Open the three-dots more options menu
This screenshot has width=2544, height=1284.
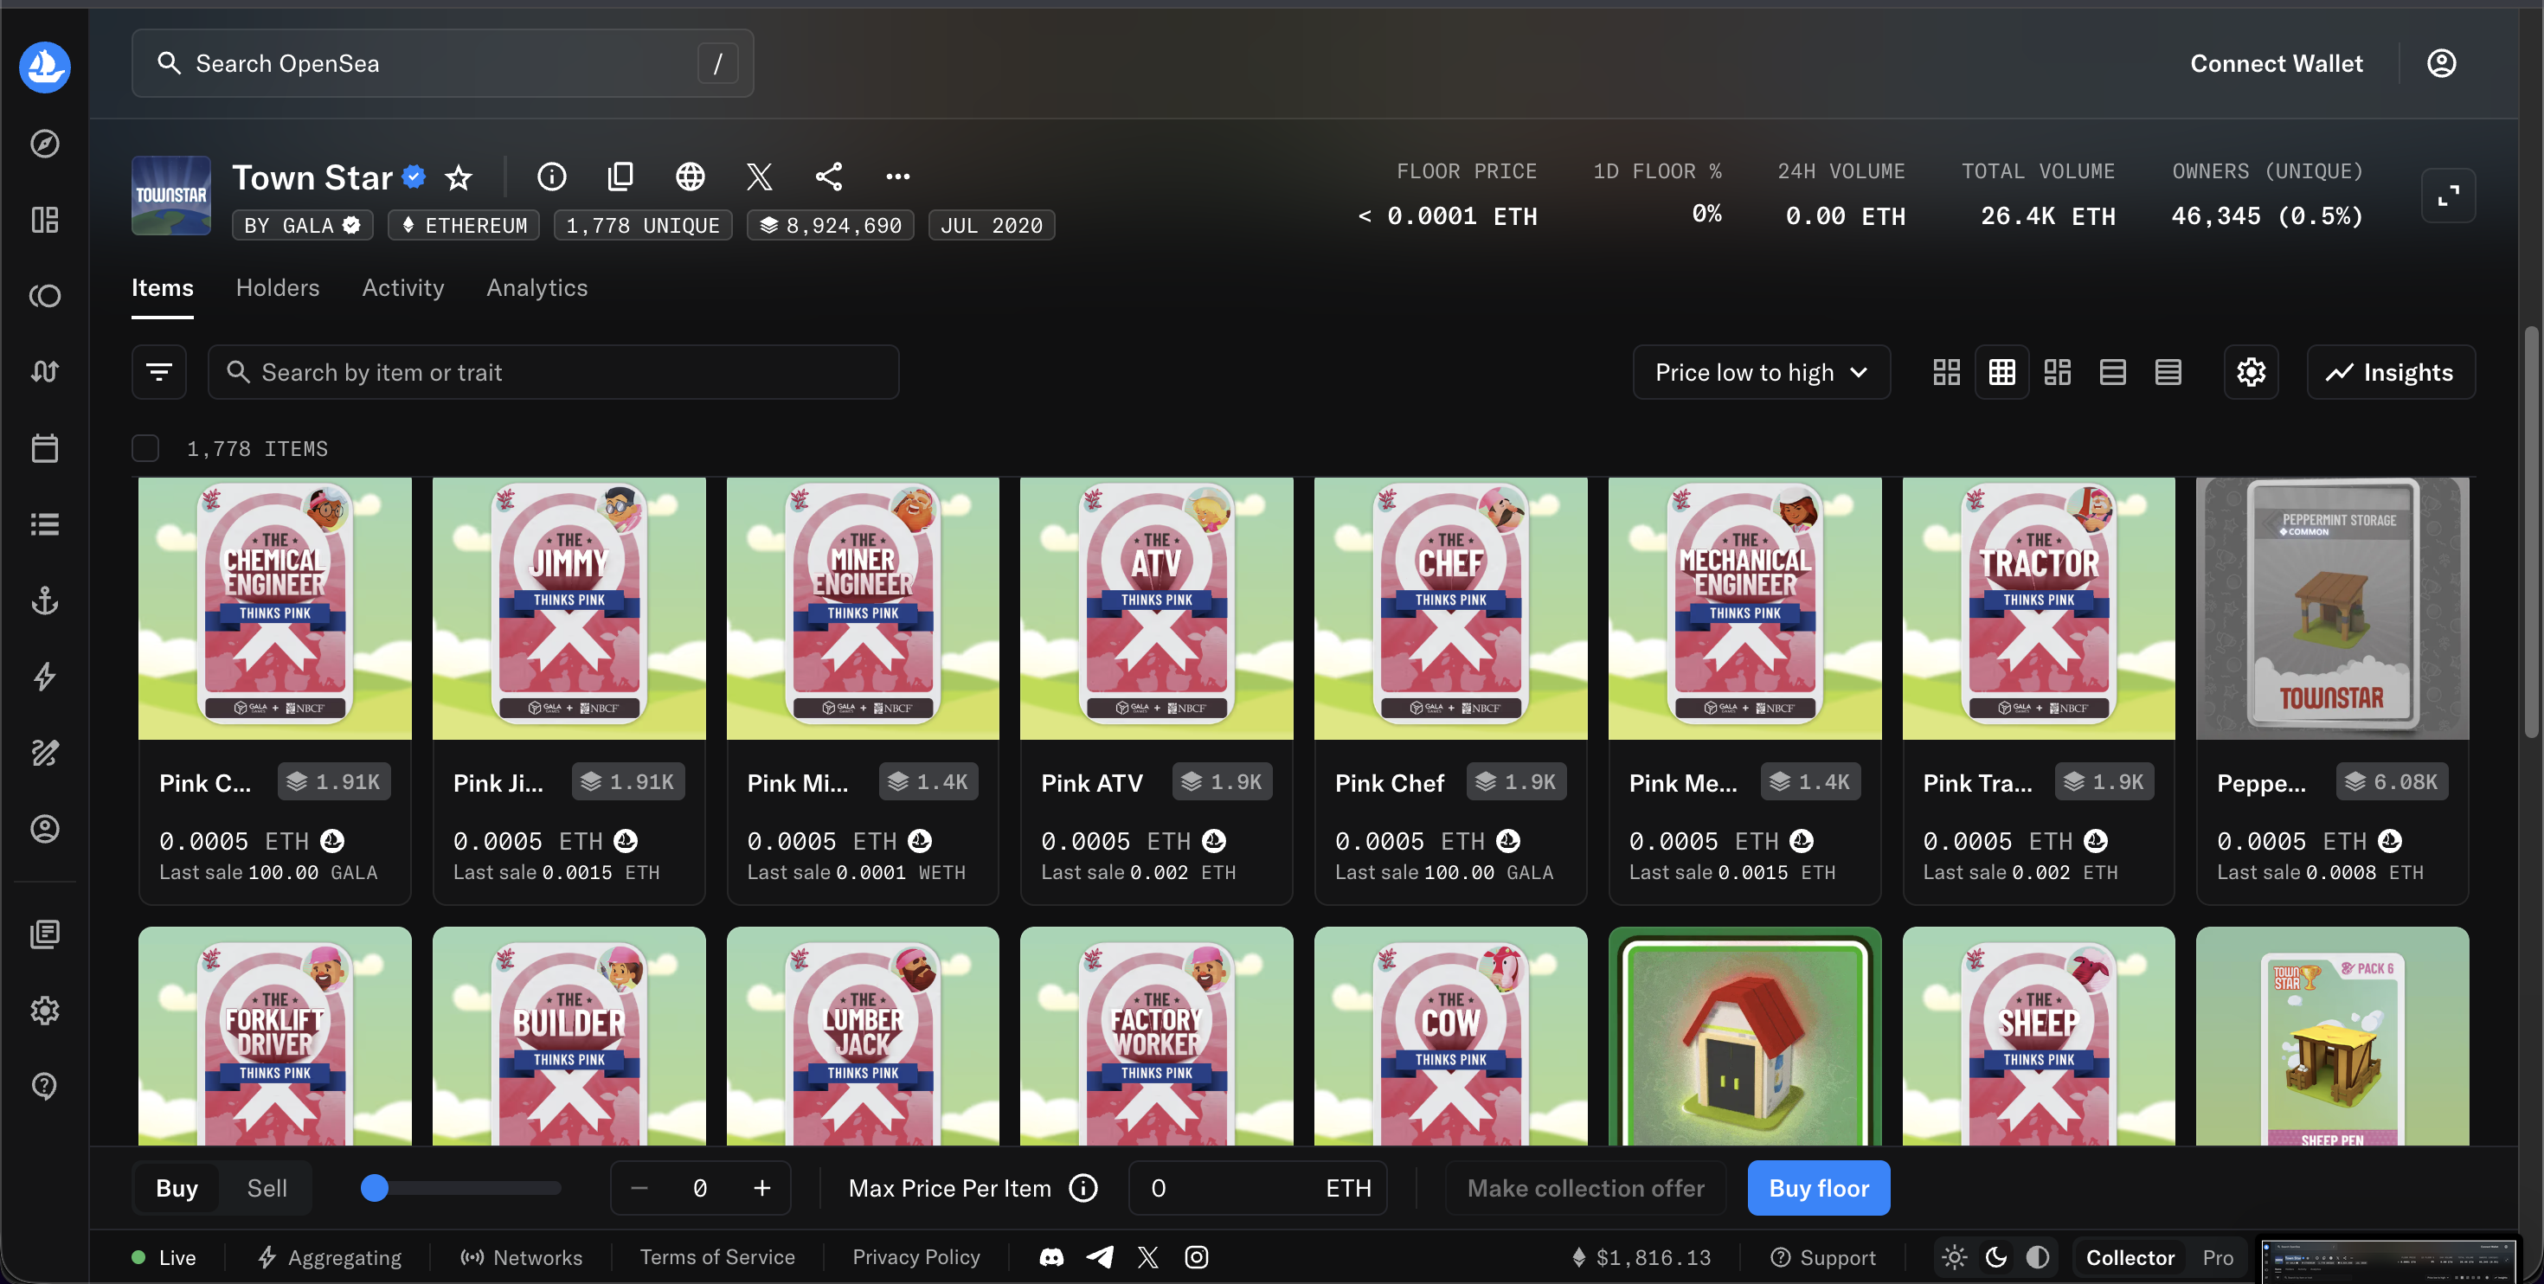pyautogui.click(x=897, y=177)
